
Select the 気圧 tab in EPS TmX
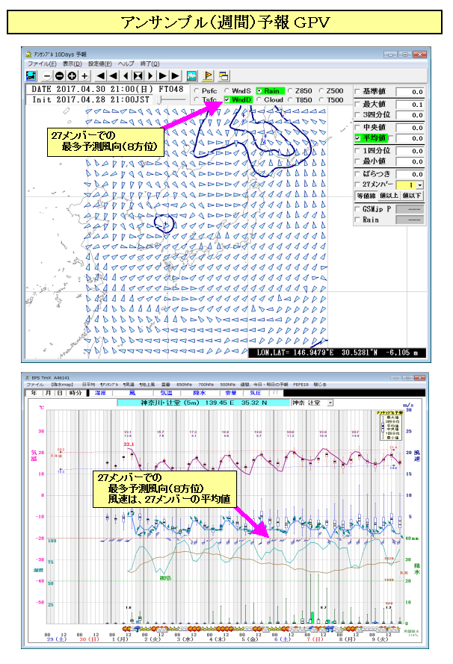pyautogui.click(x=256, y=393)
